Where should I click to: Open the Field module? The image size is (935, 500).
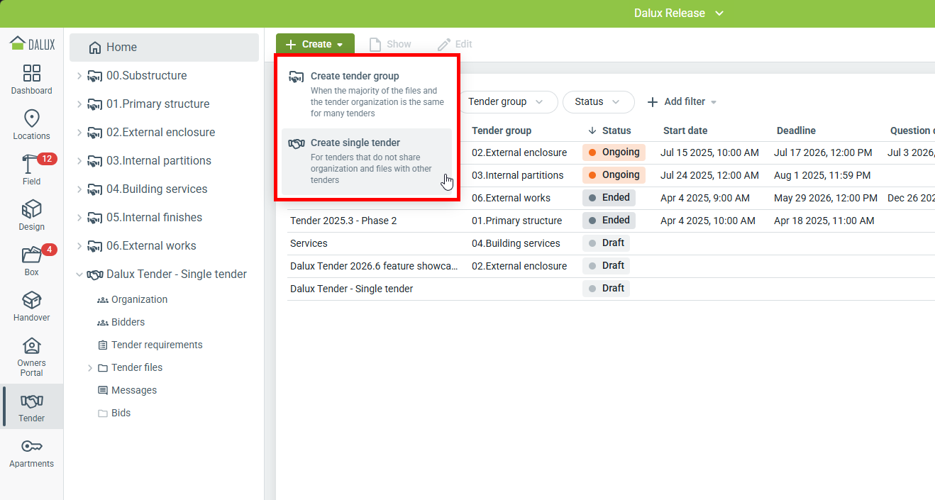(31, 170)
